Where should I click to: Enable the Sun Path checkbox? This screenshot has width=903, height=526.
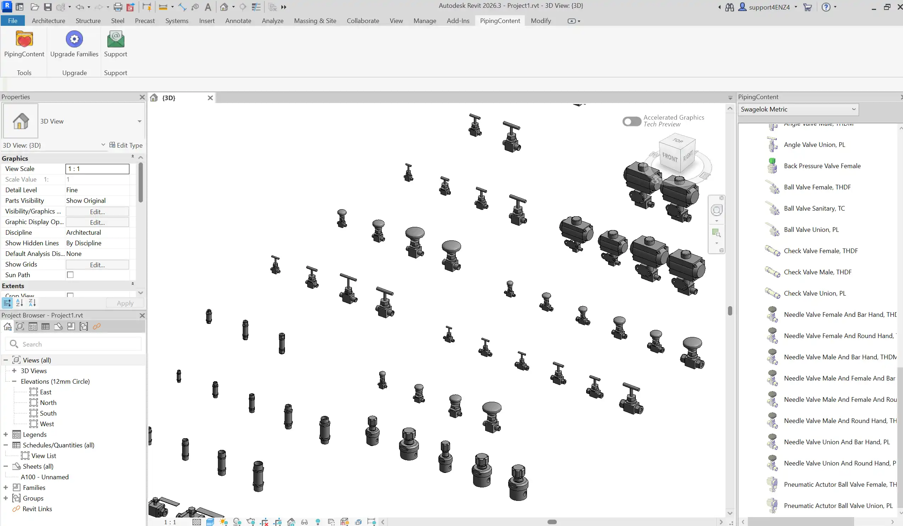70,275
